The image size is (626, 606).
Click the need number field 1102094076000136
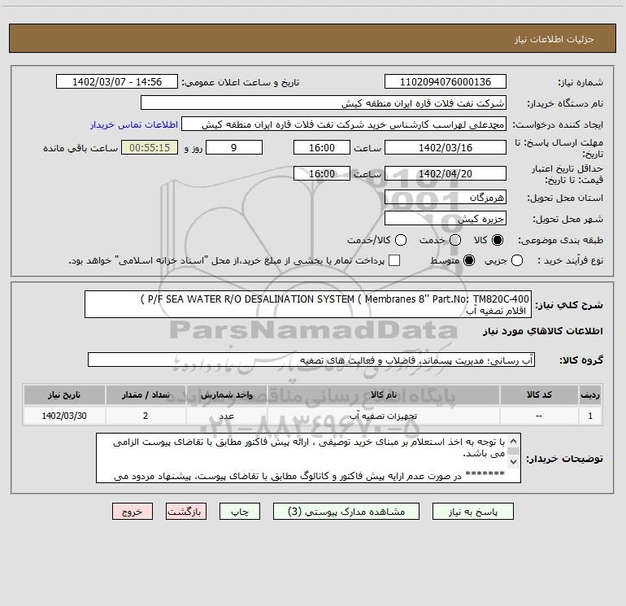click(x=446, y=81)
